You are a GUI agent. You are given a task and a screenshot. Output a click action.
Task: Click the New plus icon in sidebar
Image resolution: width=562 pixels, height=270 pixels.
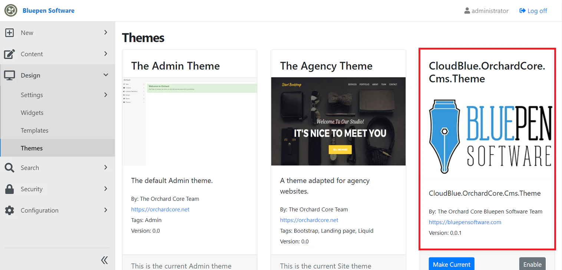tap(9, 33)
